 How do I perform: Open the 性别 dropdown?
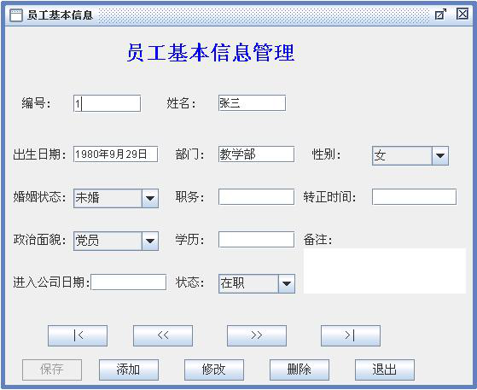440,156
